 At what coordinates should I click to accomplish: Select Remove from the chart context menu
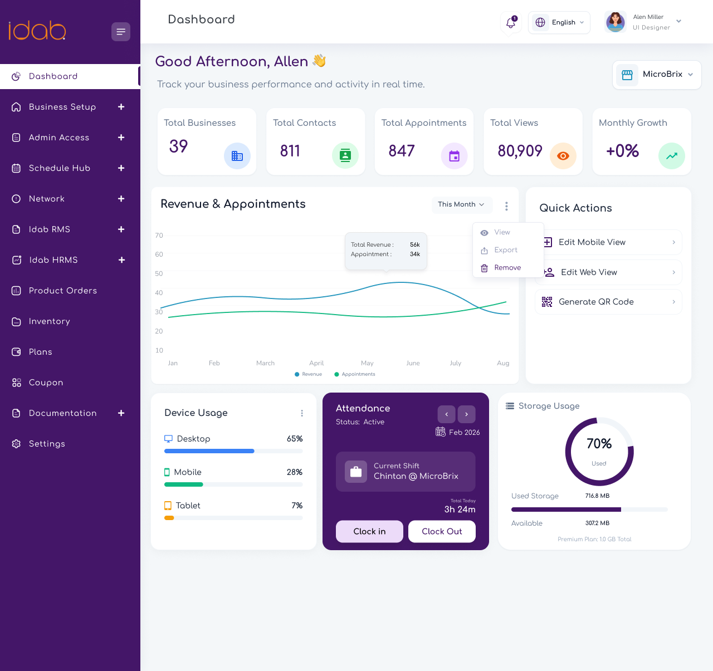(x=508, y=268)
